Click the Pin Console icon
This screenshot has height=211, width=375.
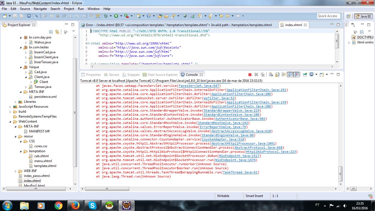[x=305, y=74]
